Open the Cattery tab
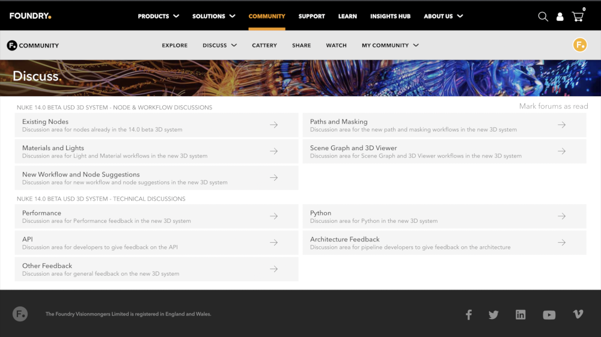The image size is (601, 337). [x=264, y=46]
